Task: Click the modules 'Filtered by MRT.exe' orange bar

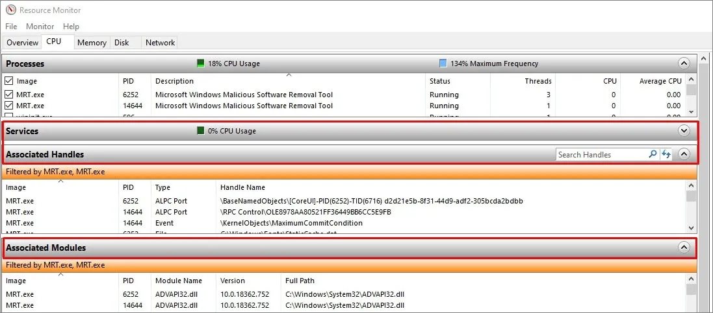Action: point(350,265)
